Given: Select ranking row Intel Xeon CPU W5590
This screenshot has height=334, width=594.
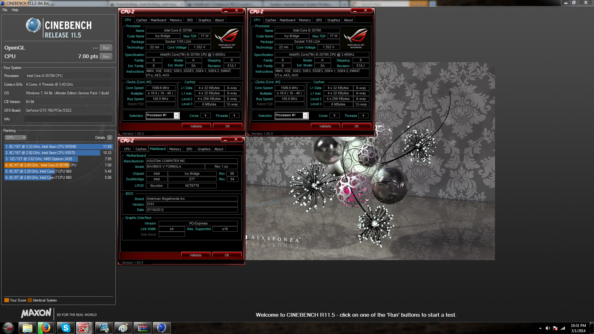Looking at the screenshot, I should (x=58, y=147).
